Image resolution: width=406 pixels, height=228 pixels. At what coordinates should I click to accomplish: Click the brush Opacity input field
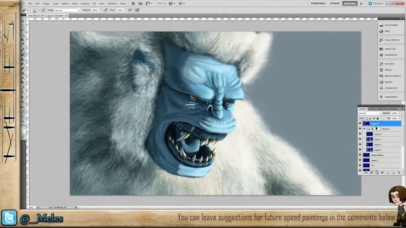[x=95, y=10]
